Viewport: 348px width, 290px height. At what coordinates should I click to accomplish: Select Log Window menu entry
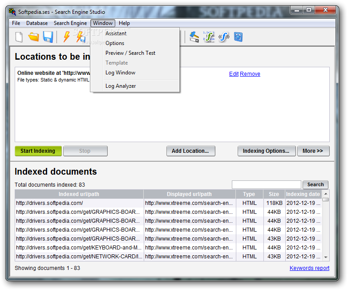point(135,73)
